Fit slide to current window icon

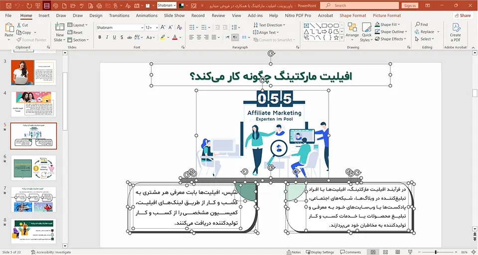pos(474,252)
